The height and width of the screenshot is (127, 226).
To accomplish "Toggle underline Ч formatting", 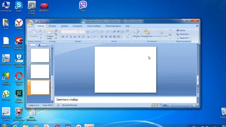I will [x=71, y=37].
